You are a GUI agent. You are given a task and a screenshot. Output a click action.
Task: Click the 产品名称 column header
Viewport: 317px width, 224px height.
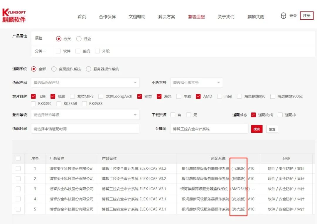[x=109, y=159]
